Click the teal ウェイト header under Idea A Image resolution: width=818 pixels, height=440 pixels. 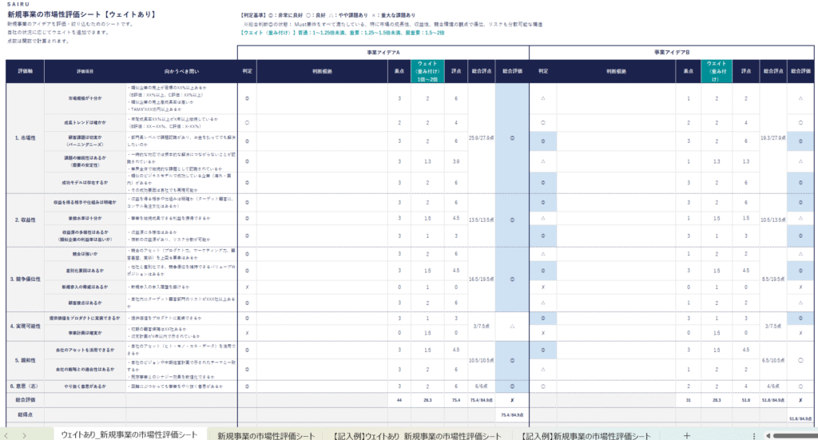(x=428, y=70)
